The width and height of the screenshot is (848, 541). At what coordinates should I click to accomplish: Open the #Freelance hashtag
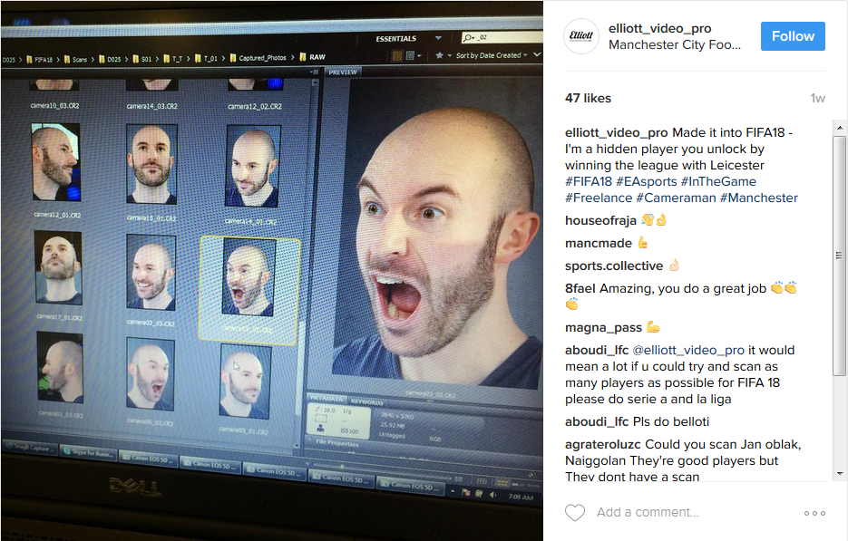click(599, 198)
